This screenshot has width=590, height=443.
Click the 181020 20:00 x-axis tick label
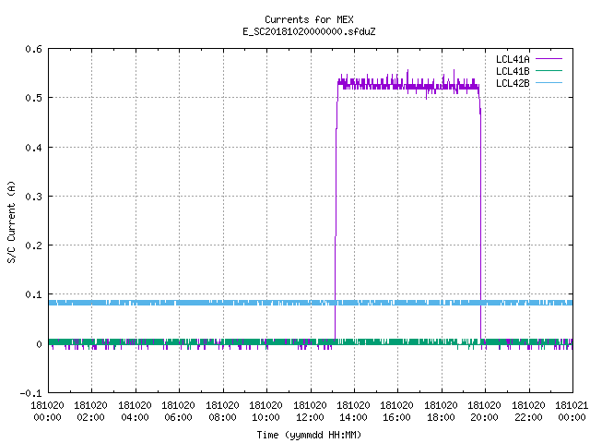(484, 412)
